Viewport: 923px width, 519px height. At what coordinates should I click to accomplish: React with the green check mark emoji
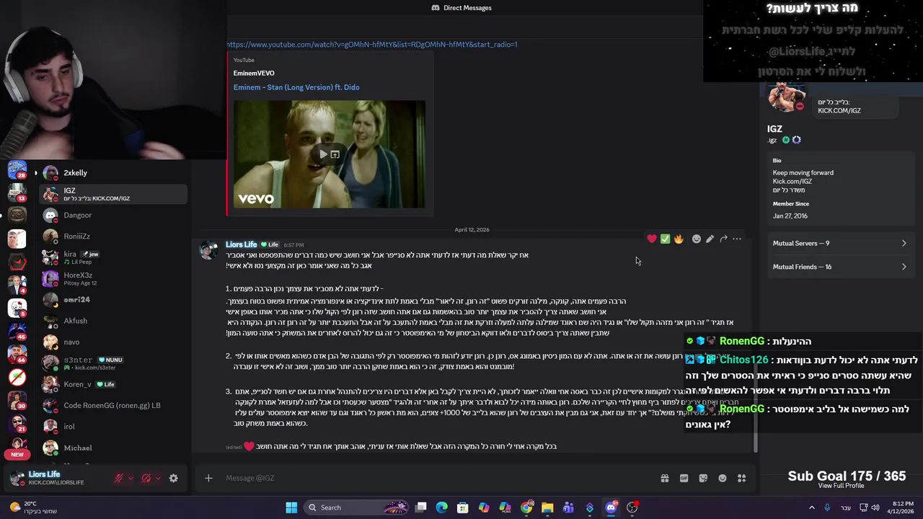coord(665,239)
